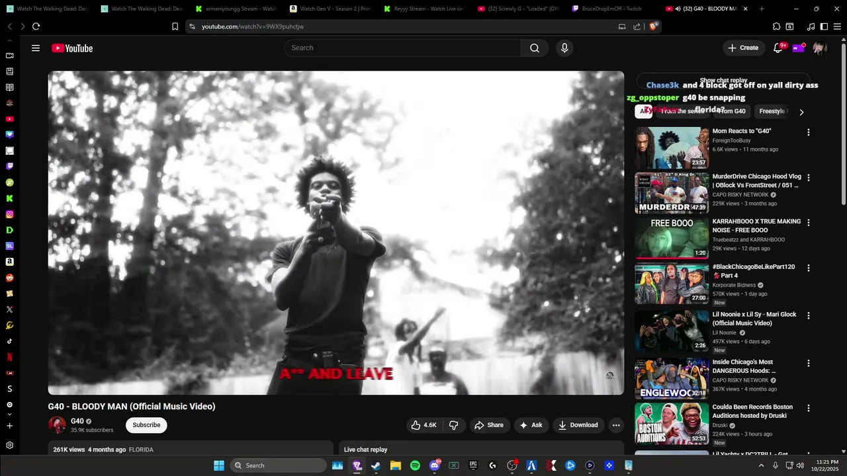
Task: Open Spotify in the Windows taskbar
Action: click(415, 465)
